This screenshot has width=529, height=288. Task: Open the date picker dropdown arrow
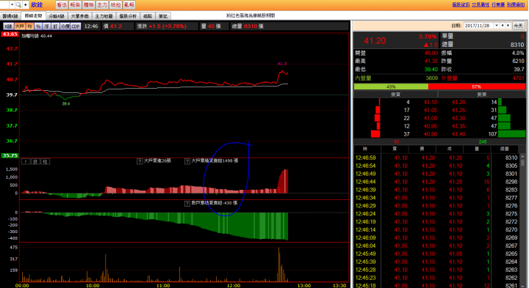(497, 26)
